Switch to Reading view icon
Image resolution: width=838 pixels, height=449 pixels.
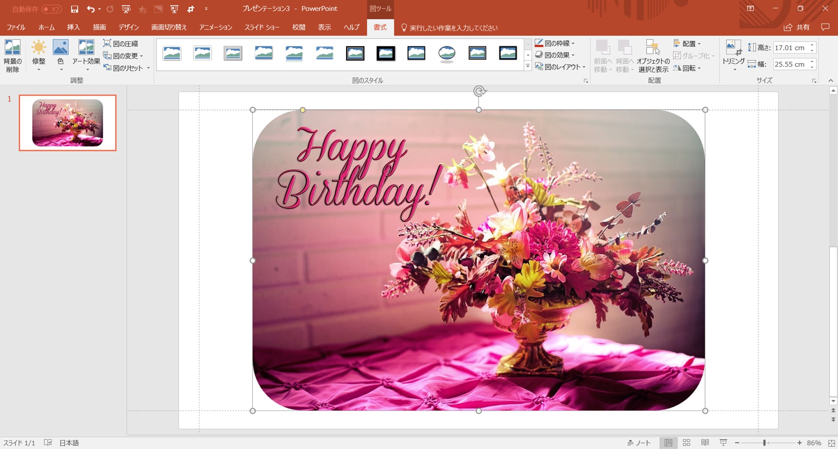coord(705,443)
